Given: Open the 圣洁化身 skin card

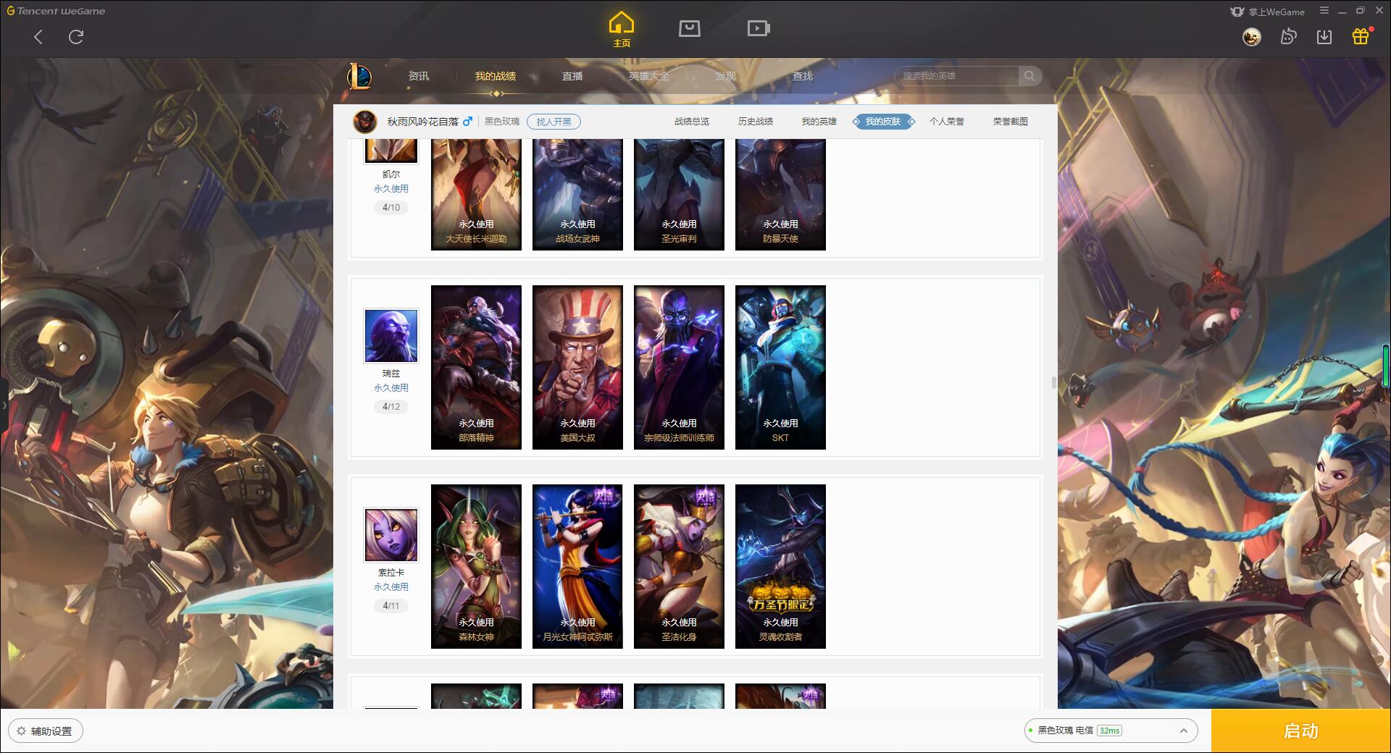Looking at the screenshot, I should [679, 566].
